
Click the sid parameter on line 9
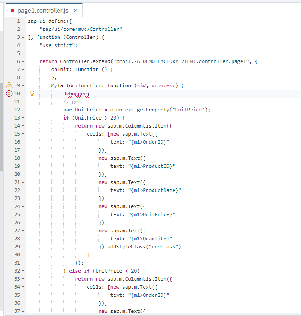coord(141,85)
